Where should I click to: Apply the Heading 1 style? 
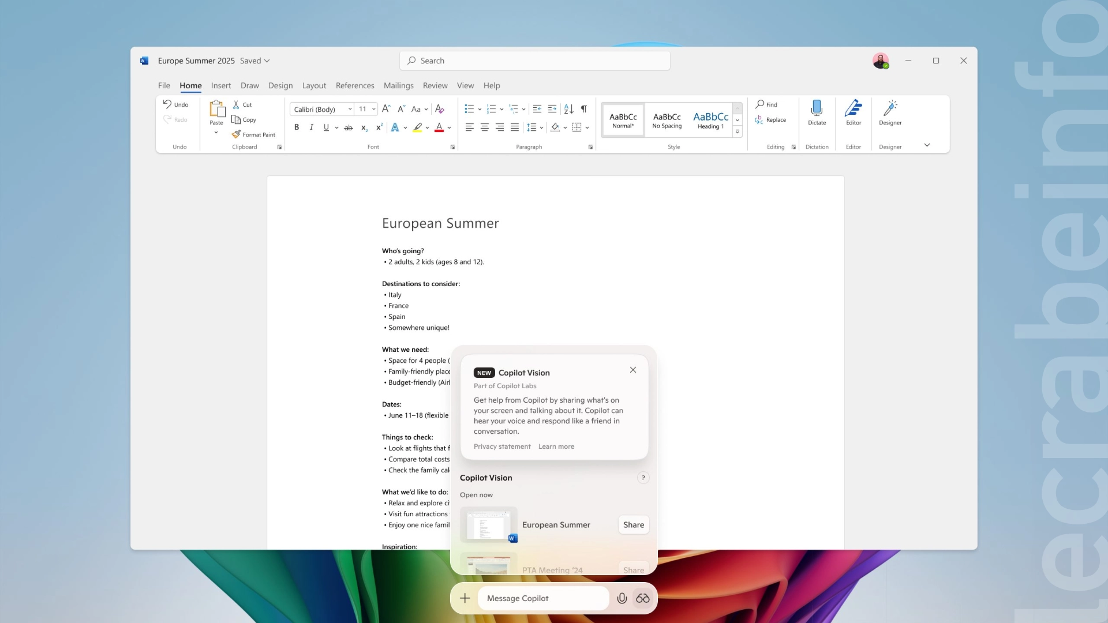[711, 120]
